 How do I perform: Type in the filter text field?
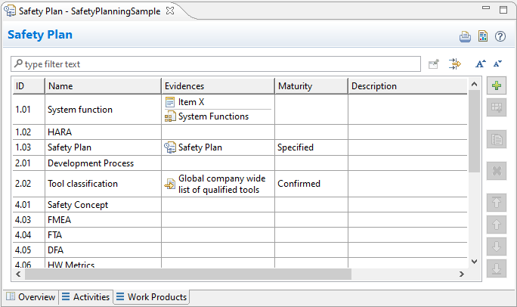click(219, 64)
